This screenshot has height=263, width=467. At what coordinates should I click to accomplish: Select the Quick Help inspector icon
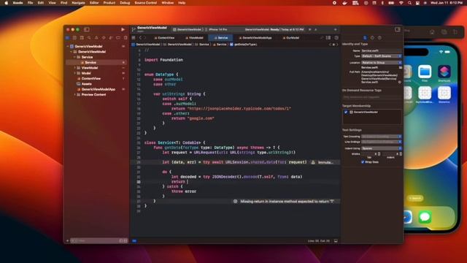tap(379, 38)
